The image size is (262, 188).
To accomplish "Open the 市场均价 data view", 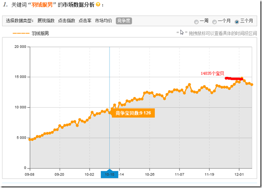I will click(x=104, y=21).
